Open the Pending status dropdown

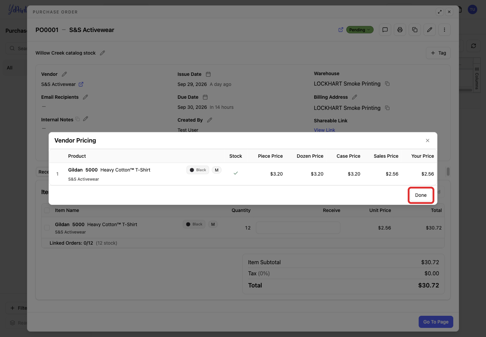pyautogui.click(x=360, y=30)
